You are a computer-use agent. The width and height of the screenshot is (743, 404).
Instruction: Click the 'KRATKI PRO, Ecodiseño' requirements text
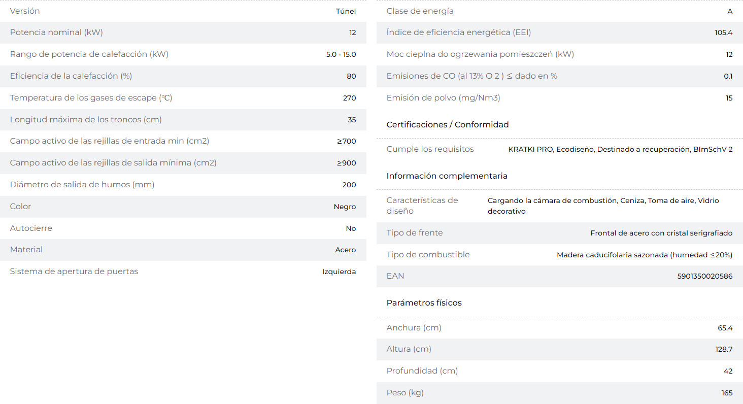[x=551, y=149]
